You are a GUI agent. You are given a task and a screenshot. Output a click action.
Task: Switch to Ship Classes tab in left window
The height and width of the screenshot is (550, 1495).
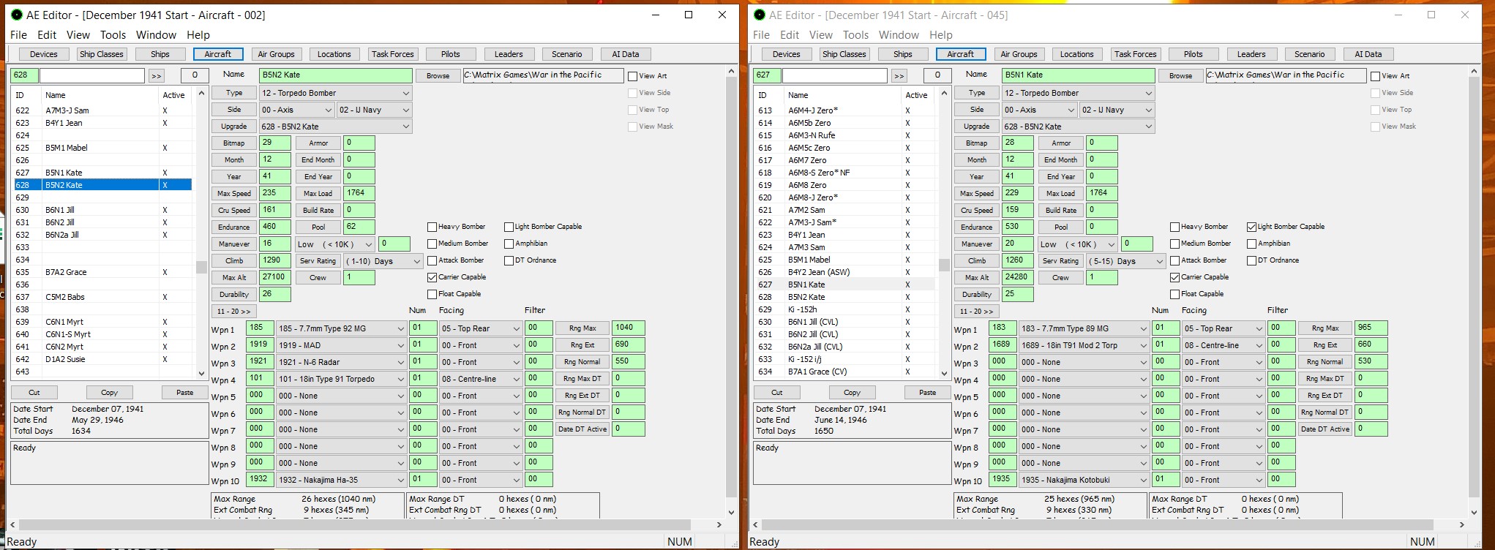tap(102, 54)
